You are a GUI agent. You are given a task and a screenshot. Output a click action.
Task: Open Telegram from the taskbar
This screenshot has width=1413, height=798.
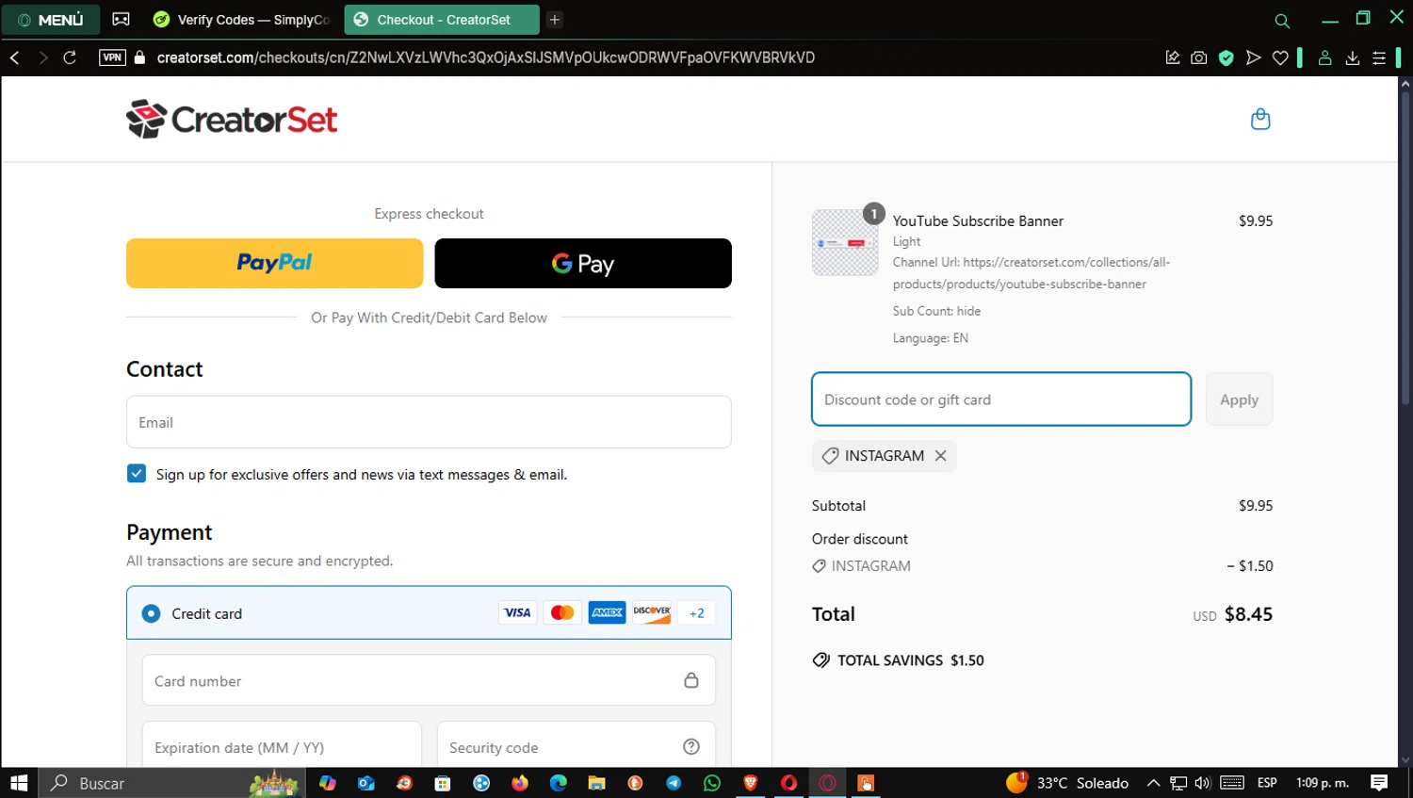(674, 783)
